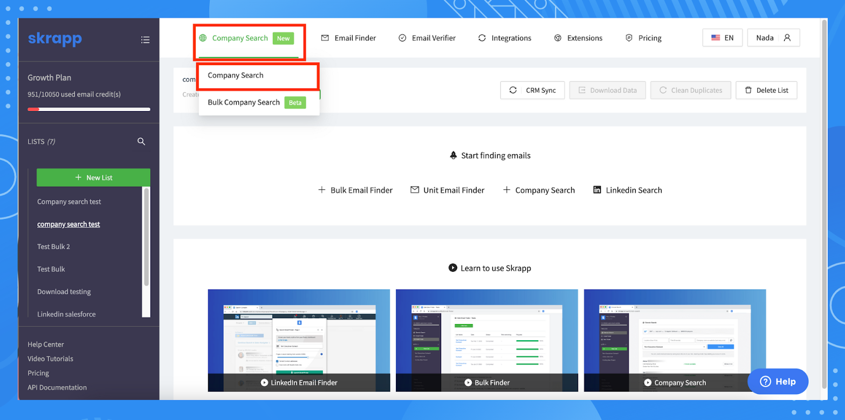Click the Integrations sync icon
The height and width of the screenshot is (420, 845).
click(482, 38)
